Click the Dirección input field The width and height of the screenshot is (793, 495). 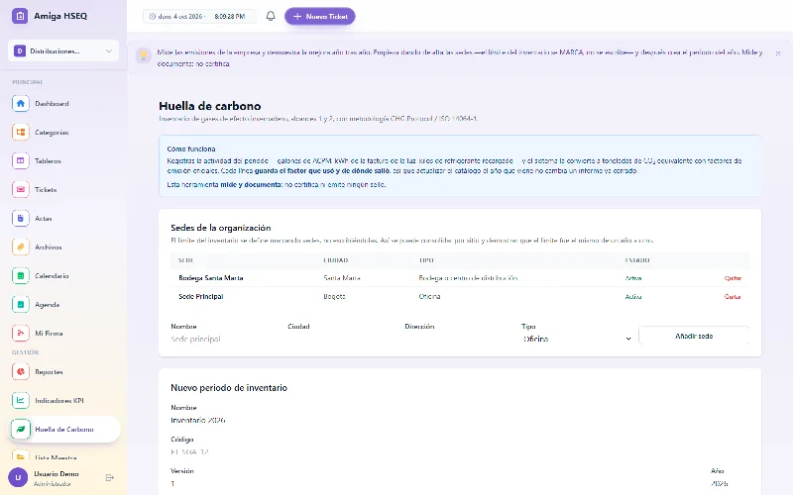point(459,339)
